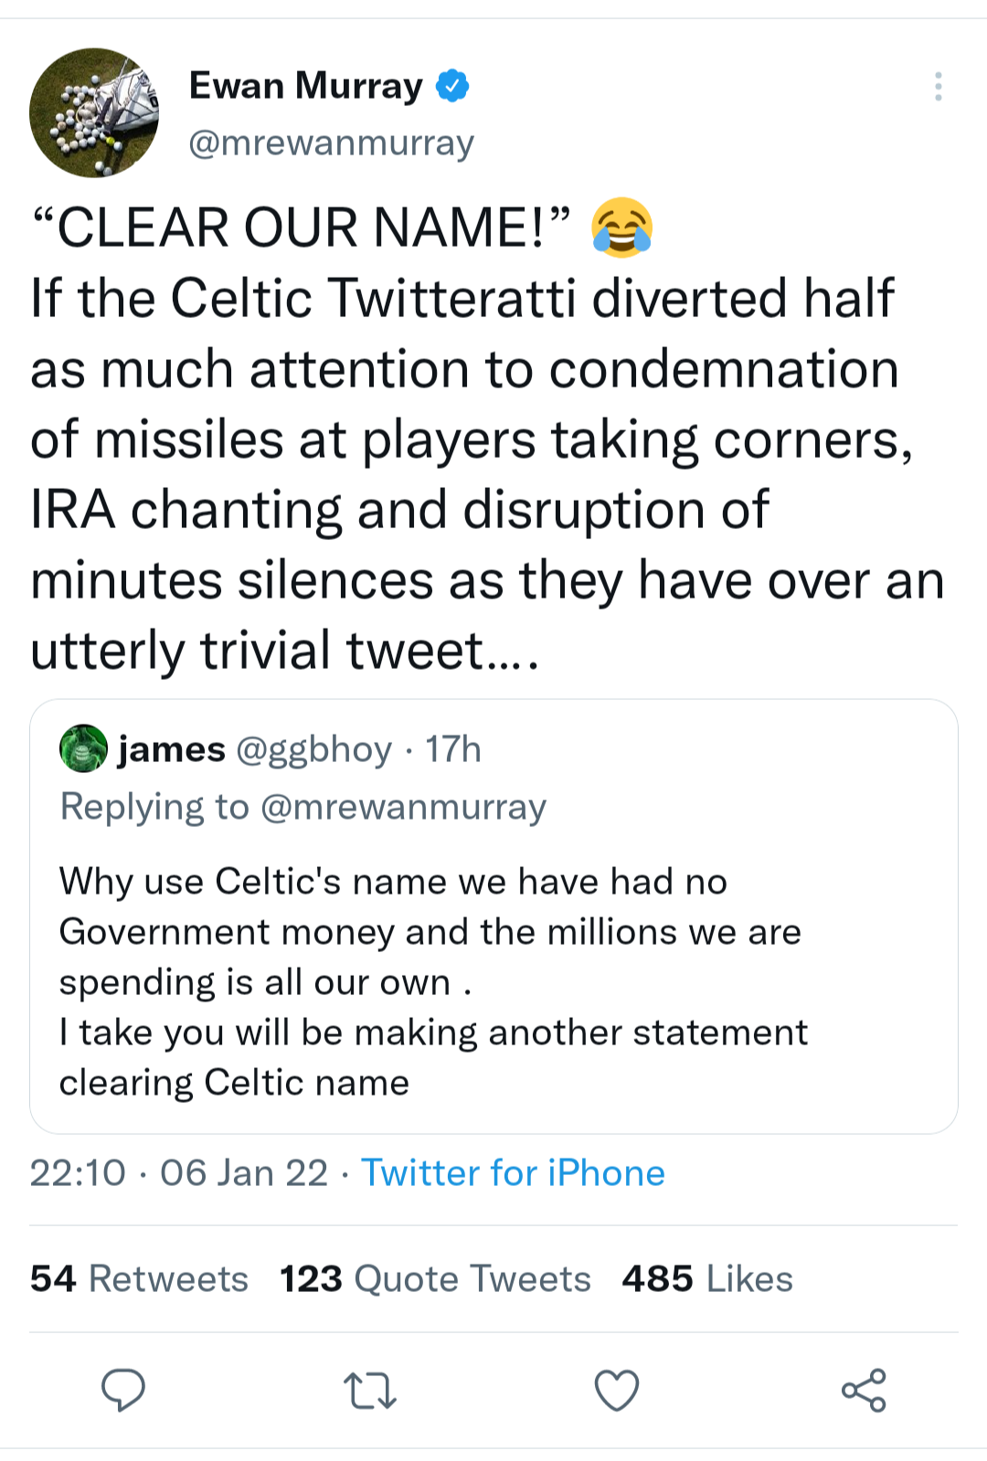
Task: View the 485 Likes list
Action: (707, 1278)
